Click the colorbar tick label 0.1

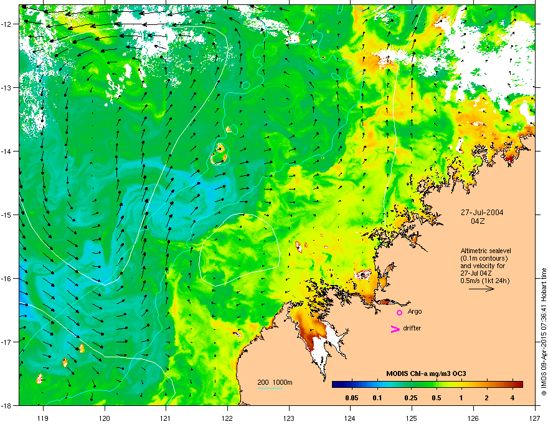[377, 398]
